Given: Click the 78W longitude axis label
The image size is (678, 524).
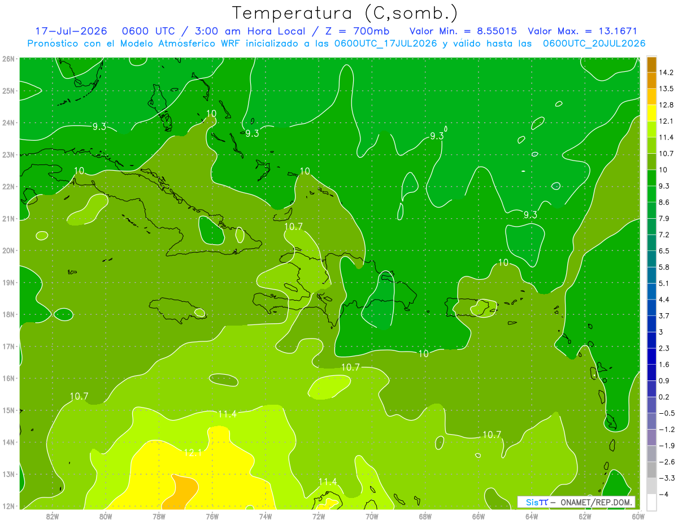Looking at the screenshot, I should coord(159,516).
